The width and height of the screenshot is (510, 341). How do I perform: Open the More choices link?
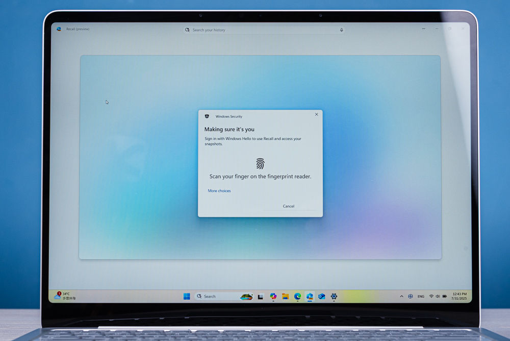point(219,191)
